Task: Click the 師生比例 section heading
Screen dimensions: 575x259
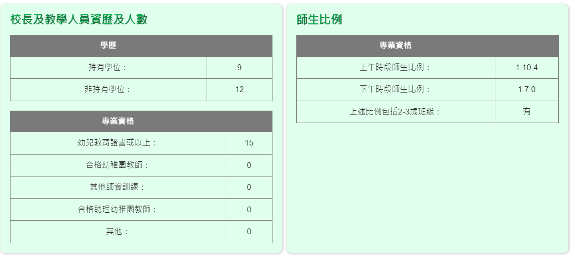Action: coord(319,20)
